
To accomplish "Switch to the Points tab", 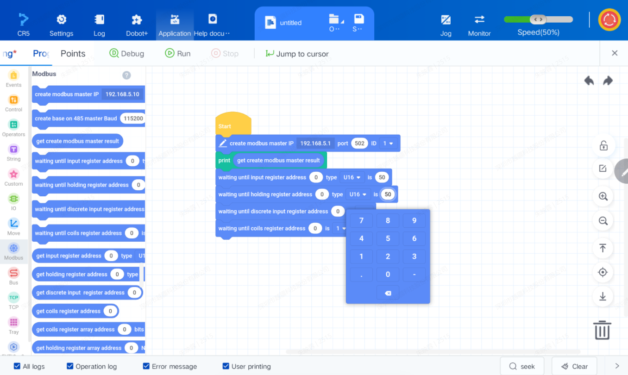I will (x=73, y=53).
